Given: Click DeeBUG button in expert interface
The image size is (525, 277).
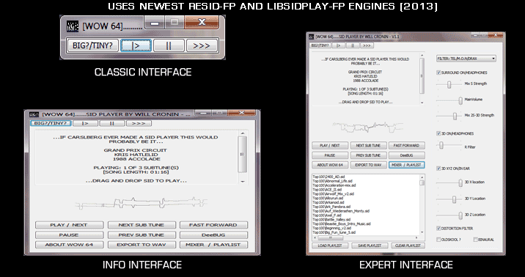Looking at the screenshot, I should click(406, 155).
